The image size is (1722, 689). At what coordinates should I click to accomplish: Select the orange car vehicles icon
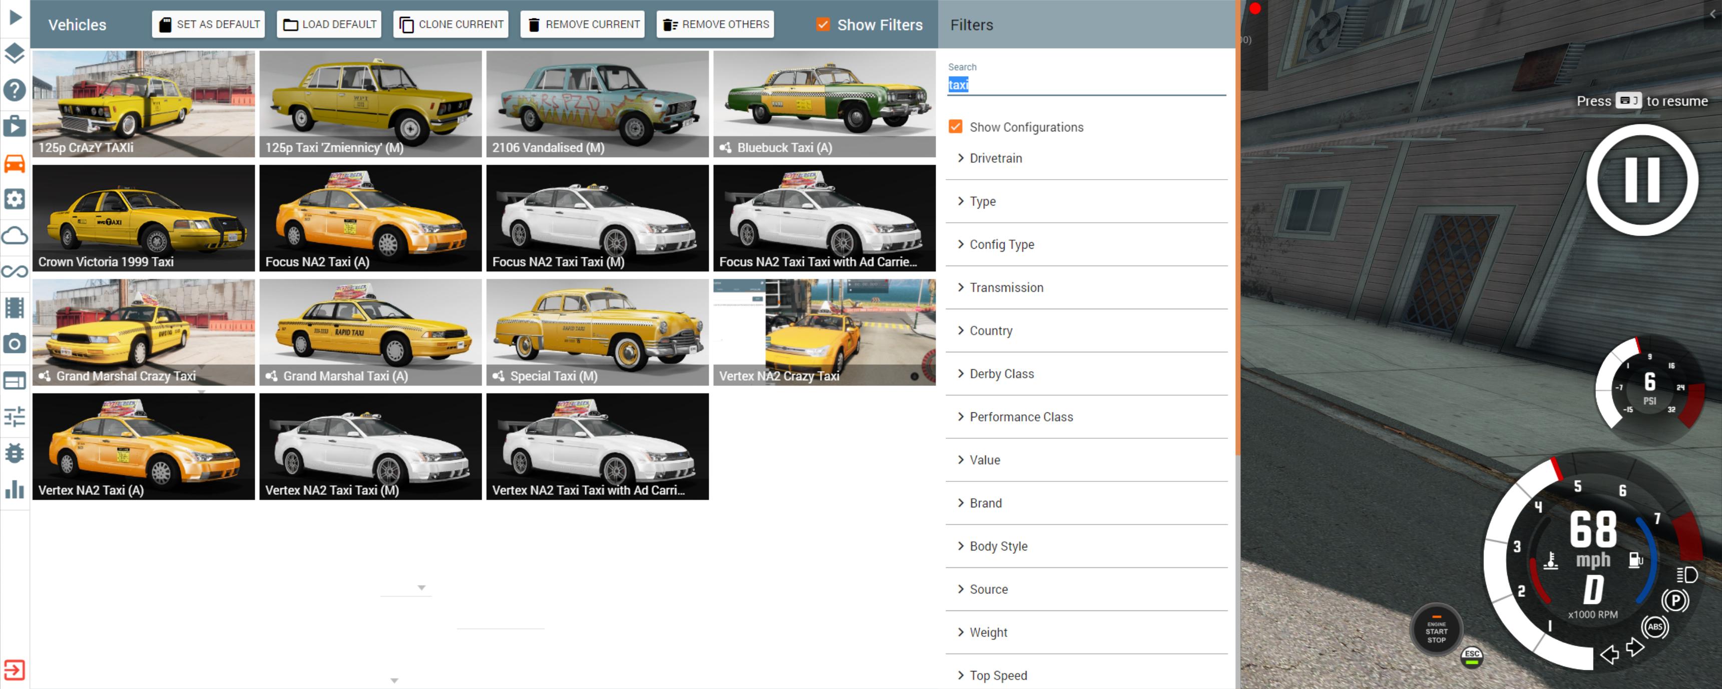point(15,163)
